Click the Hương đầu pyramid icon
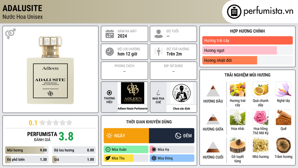 tap(213, 91)
